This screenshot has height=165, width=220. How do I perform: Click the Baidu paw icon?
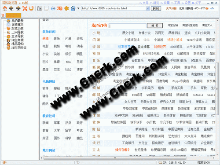[x=73, y=8]
